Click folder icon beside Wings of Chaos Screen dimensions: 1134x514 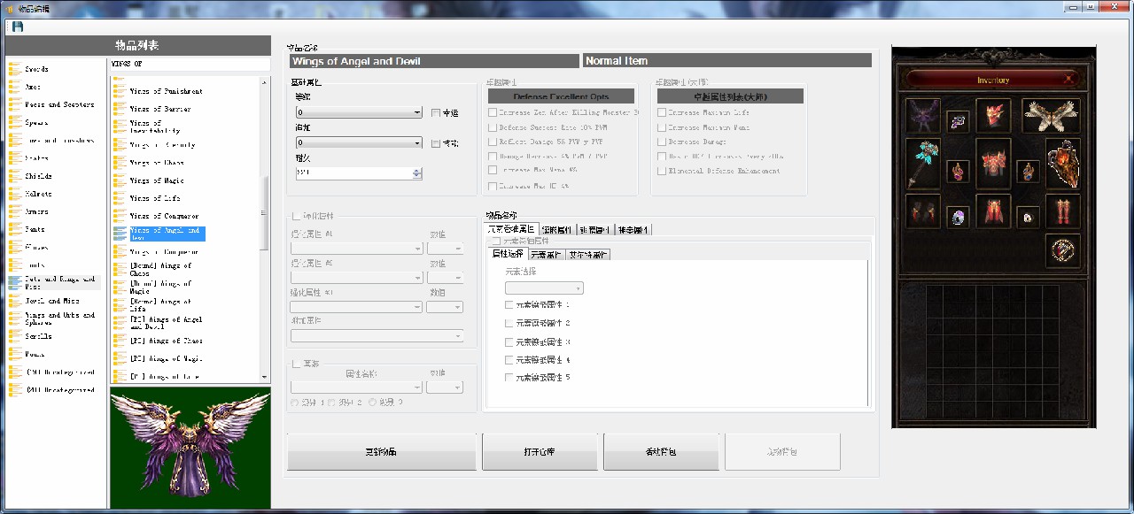point(120,163)
